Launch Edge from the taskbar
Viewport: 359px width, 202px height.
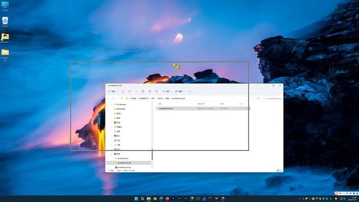coord(161,199)
